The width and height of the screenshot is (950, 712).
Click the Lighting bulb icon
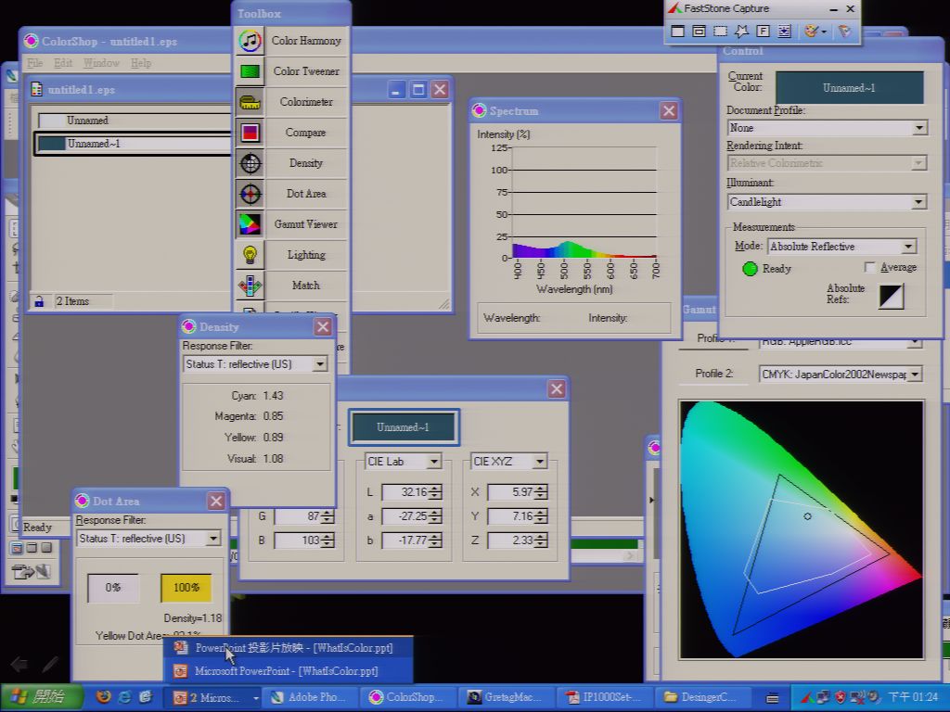pos(250,255)
